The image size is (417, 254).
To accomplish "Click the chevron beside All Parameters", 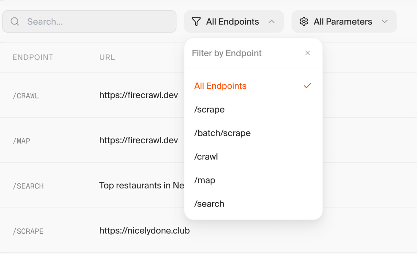I will point(385,21).
